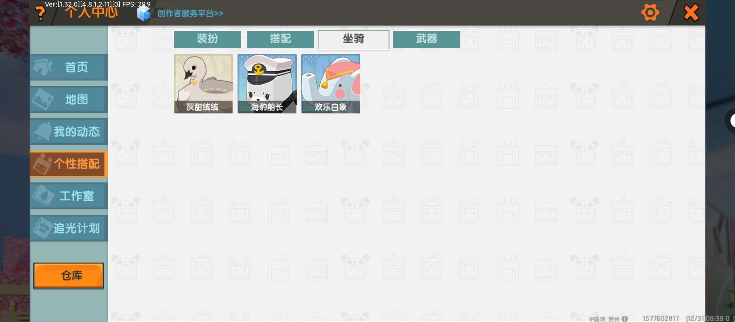Pick the 欢乐白象 elephant mount

pyautogui.click(x=330, y=83)
